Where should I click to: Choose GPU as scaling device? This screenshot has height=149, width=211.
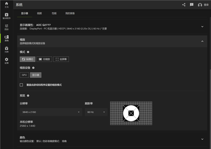point(24,75)
